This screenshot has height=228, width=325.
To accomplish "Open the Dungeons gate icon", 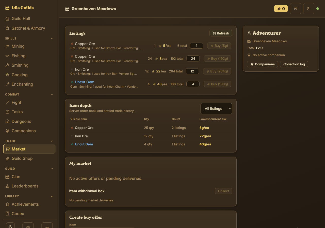I will (x=7, y=121).
